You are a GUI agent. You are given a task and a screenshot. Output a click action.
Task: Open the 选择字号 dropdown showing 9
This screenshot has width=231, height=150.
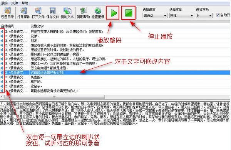[204, 15]
